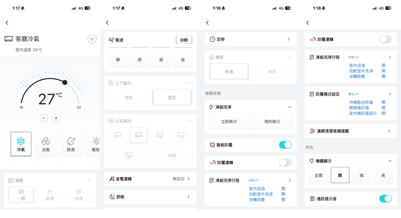Set fan speed to 微

pos(139,60)
